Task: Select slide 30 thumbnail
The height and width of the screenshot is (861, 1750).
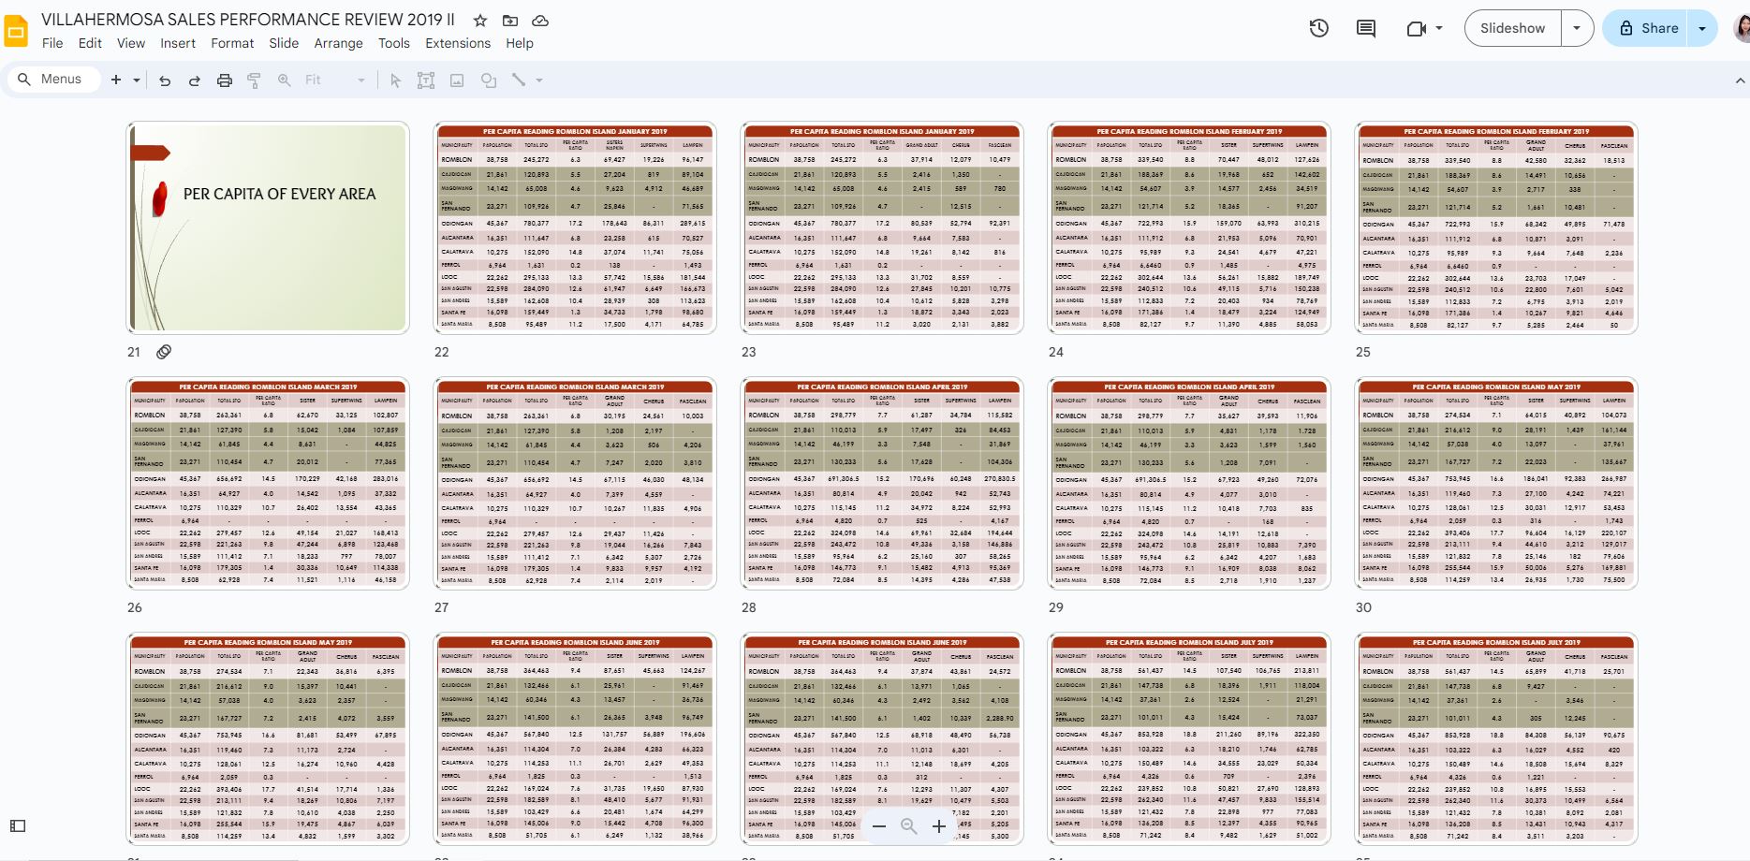Action: [x=1496, y=483]
